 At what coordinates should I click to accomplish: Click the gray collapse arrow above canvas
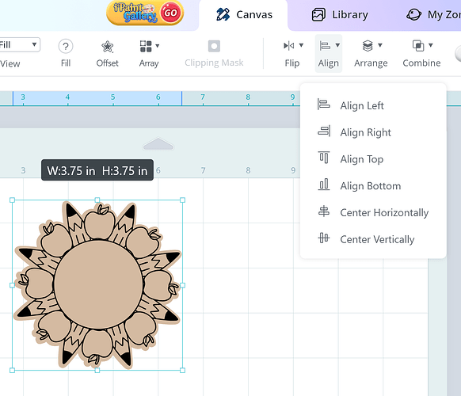pyautogui.click(x=158, y=144)
